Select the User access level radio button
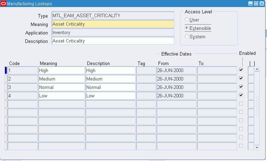The image size is (267, 161). click(187, 20)
